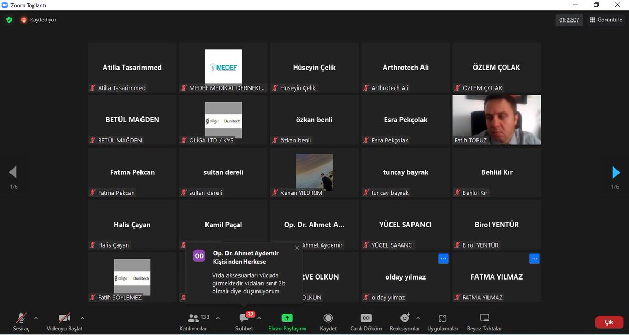The image size is (629, 335).
Task: Leave the meeting with Çık button
Action: (x=609, y=322)
